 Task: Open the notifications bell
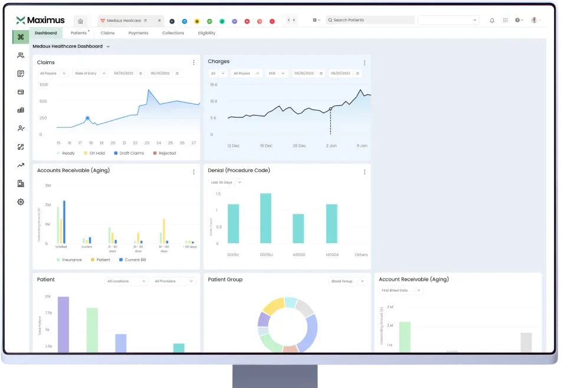[492, 20]
